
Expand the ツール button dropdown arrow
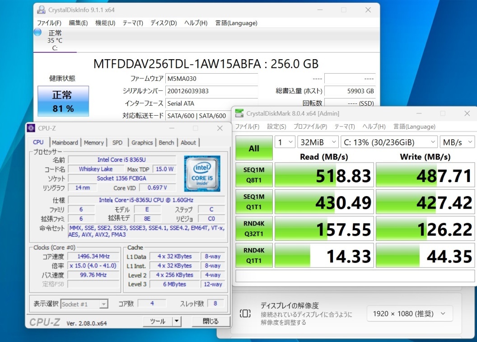pos(177,321)
